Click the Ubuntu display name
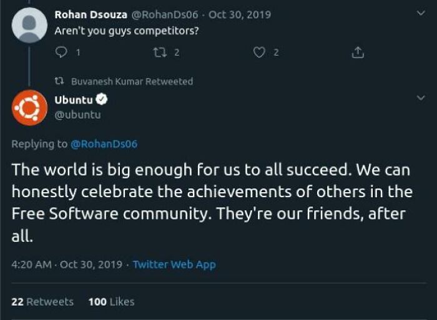The height and width of the screenshot is (320, 437). (73, 100)
